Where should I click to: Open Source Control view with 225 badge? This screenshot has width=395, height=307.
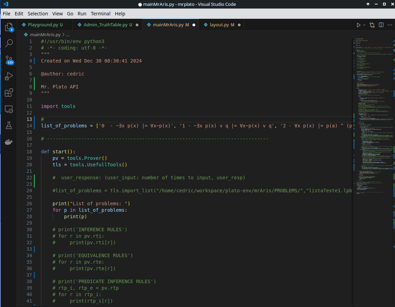pos(9,60)
